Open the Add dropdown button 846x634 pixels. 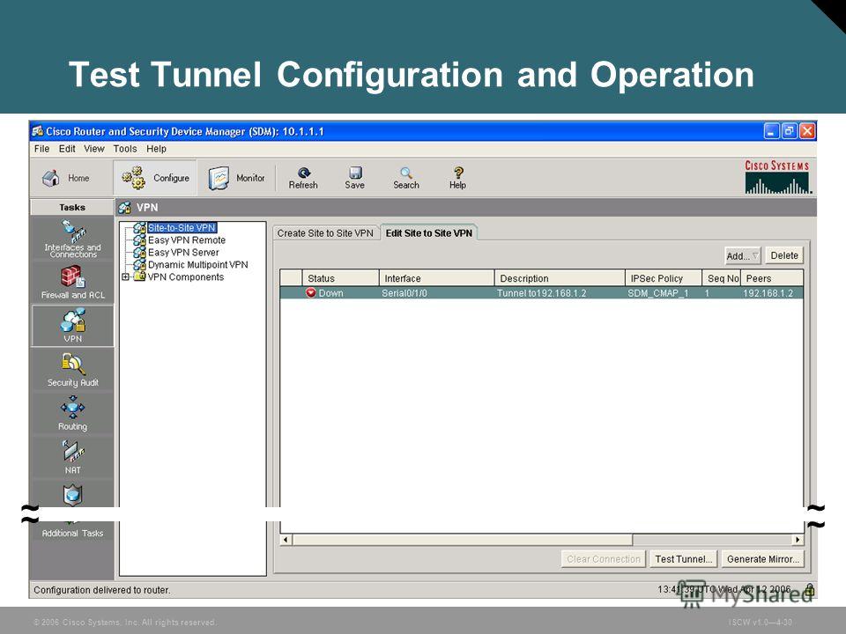(743, 256)
